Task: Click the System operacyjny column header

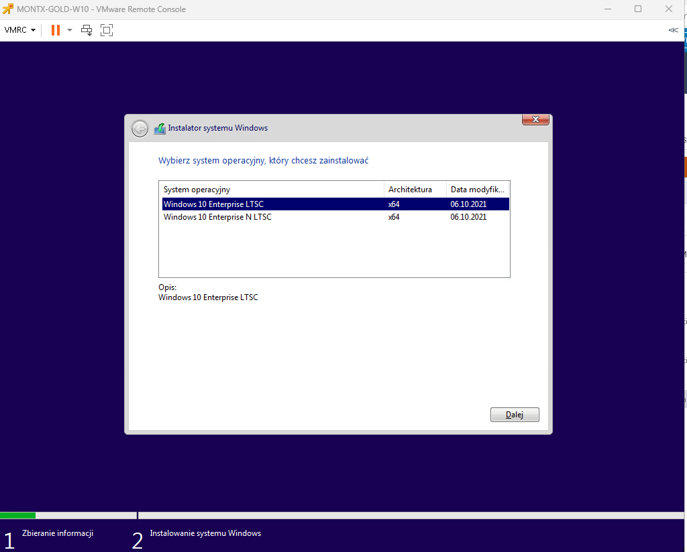Action: click(271, 190)
